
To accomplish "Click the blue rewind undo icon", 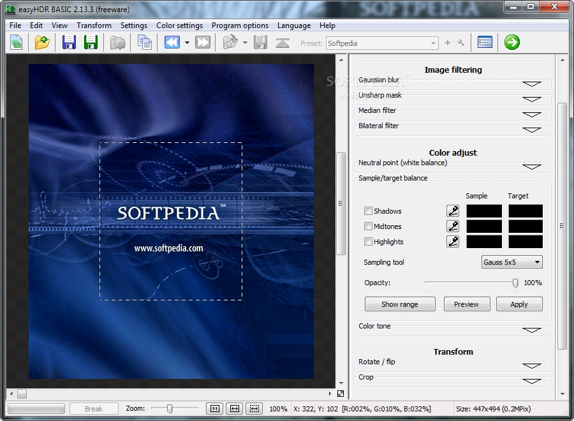I will (x=172, y=43).
